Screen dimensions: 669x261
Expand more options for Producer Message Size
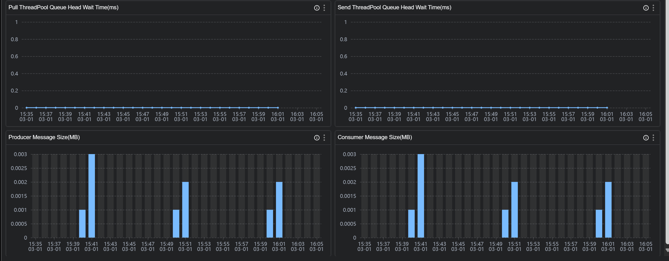[324, 138]
